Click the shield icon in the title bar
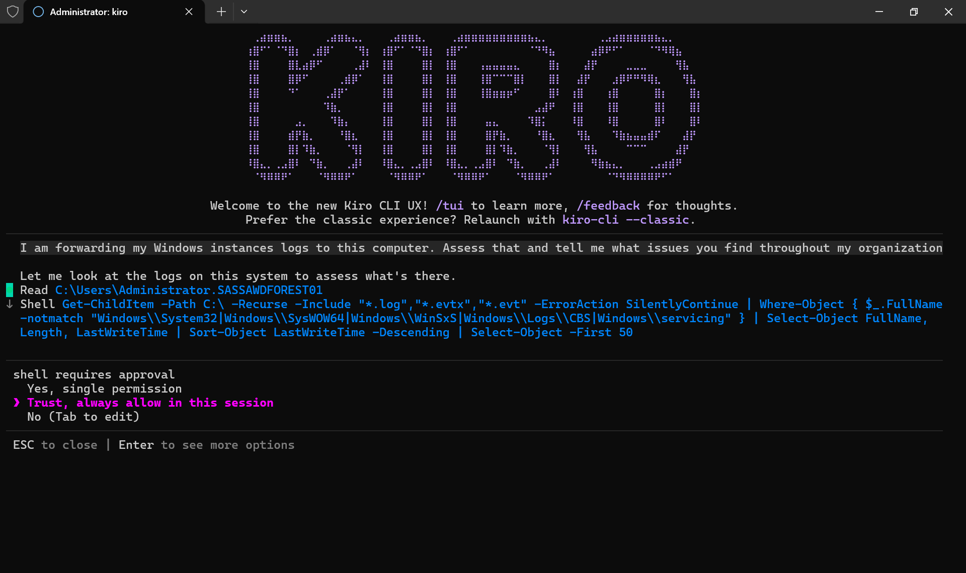This screenshot has height=573, width=966. tap(13, 12)
